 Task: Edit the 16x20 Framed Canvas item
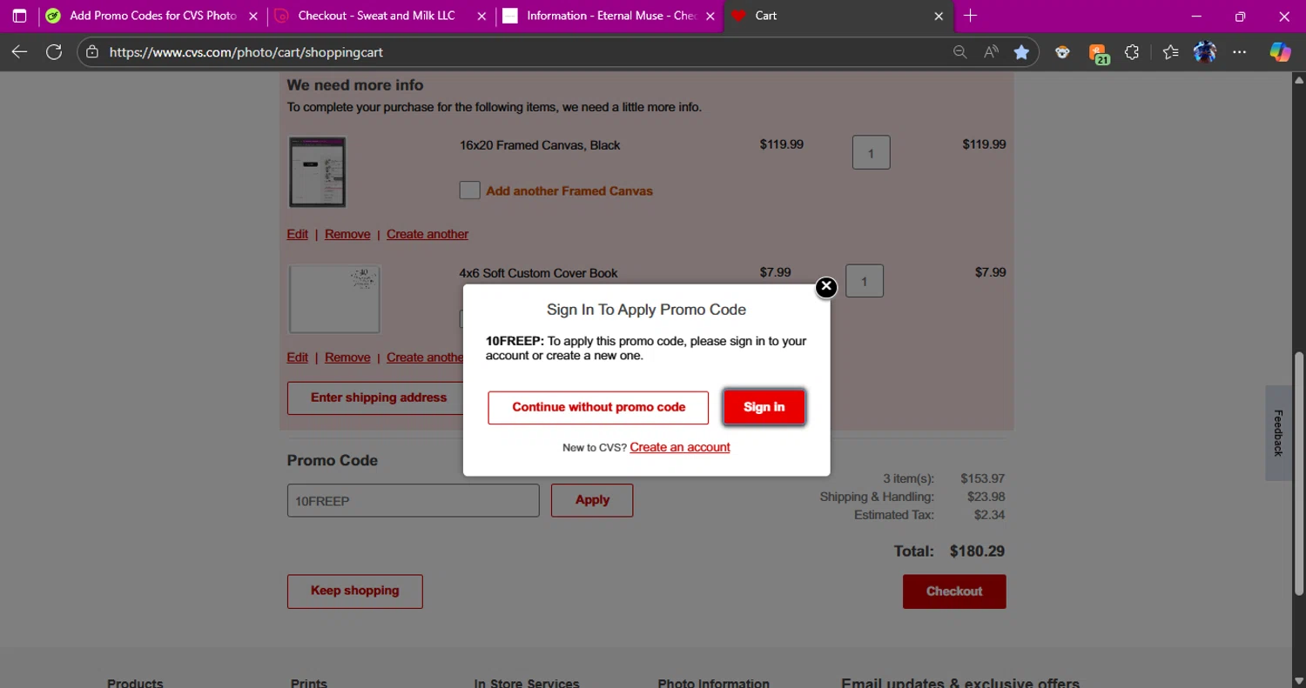click(297, 234)
